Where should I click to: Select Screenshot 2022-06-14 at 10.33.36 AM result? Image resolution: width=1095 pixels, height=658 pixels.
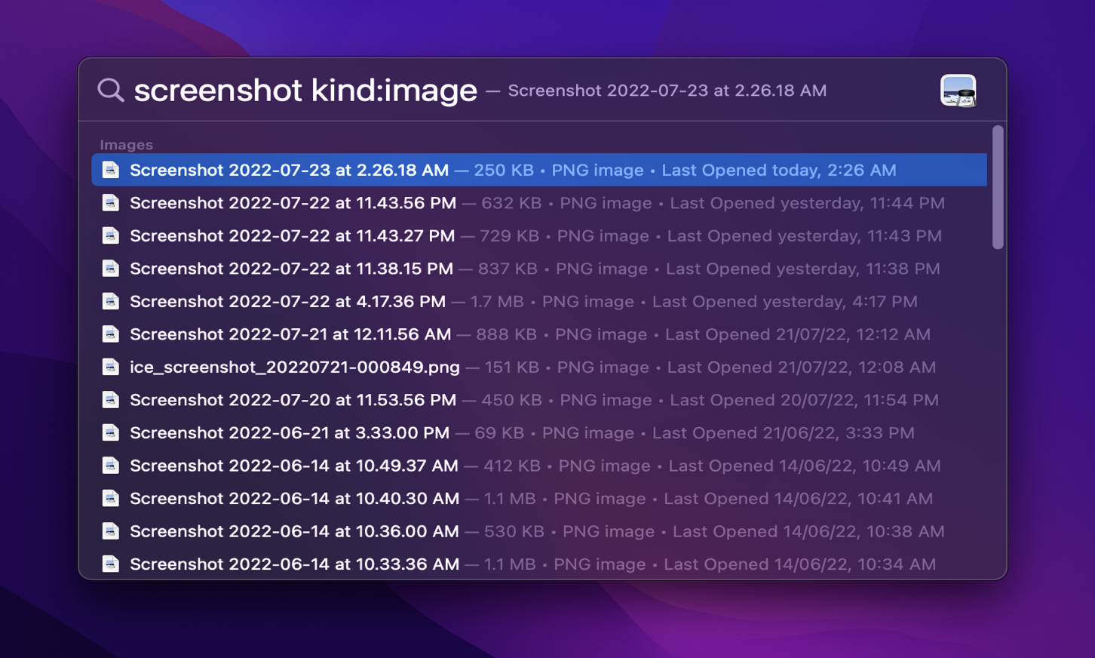coord(539,564)
